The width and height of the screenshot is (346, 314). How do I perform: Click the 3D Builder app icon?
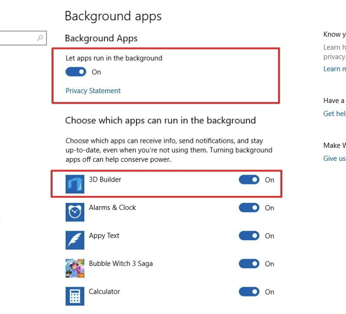tap(75, 184)
